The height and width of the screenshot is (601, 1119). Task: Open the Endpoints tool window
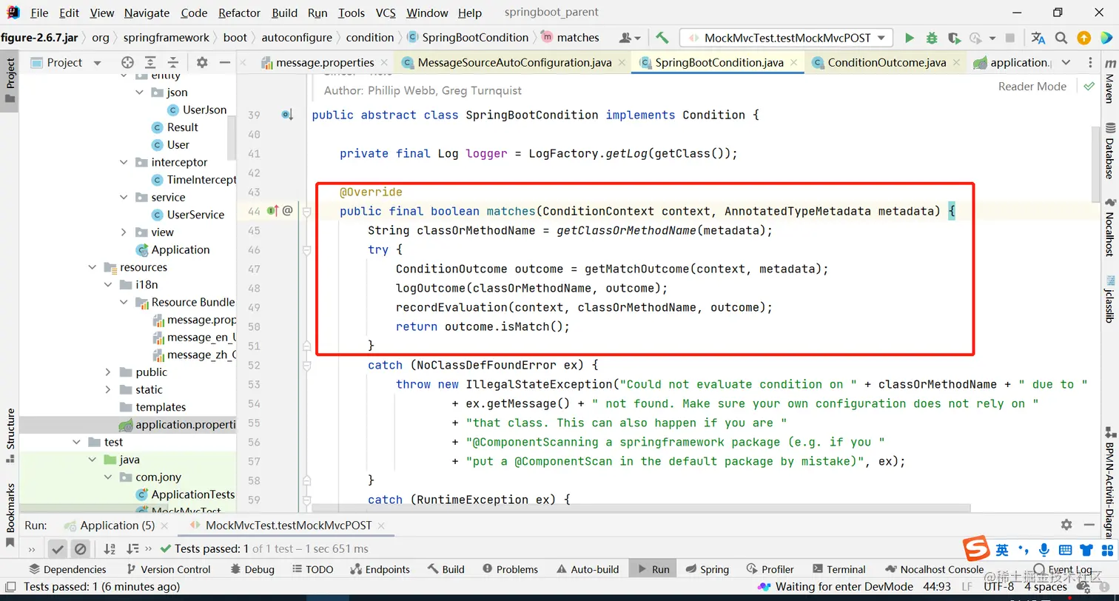point(378,569)
